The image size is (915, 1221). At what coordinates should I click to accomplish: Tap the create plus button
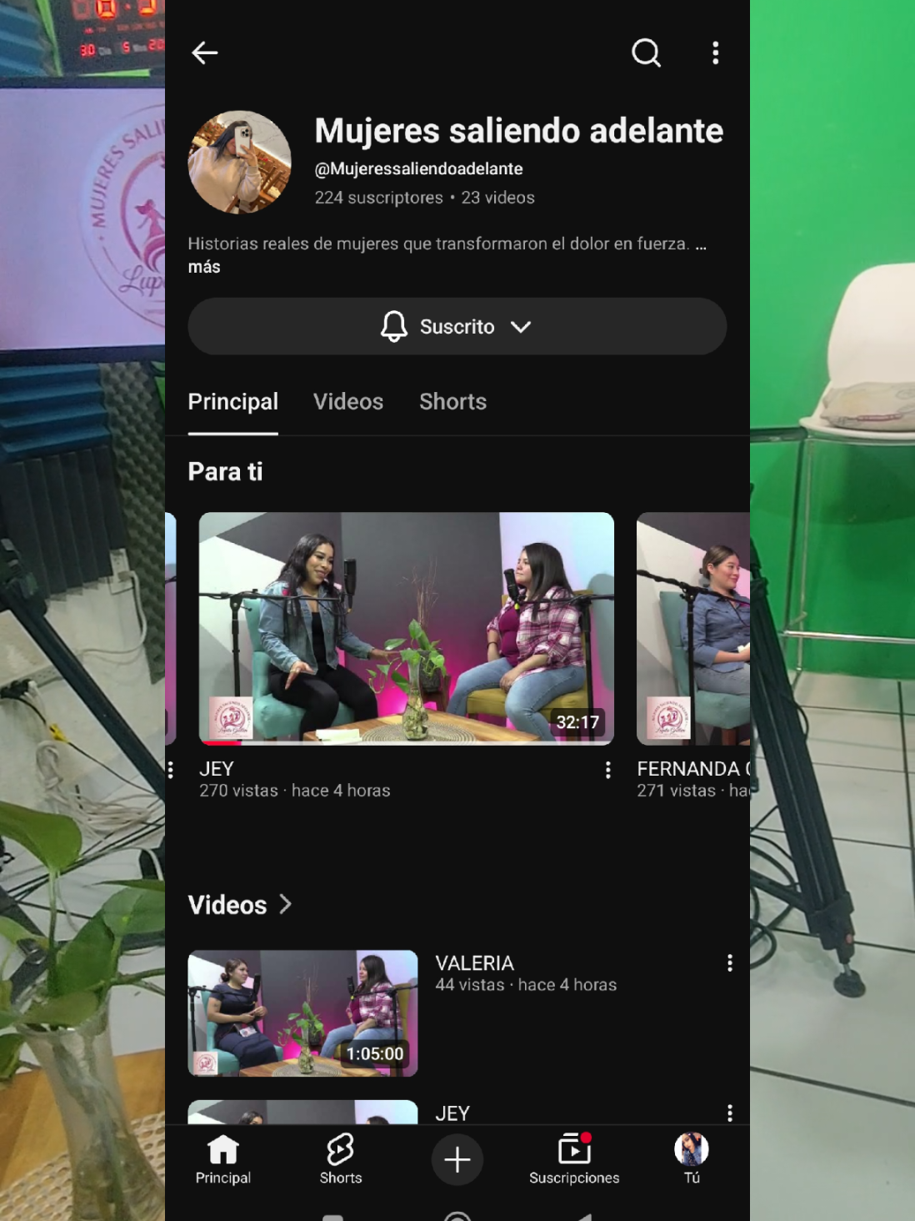(x=457, y=1160)
